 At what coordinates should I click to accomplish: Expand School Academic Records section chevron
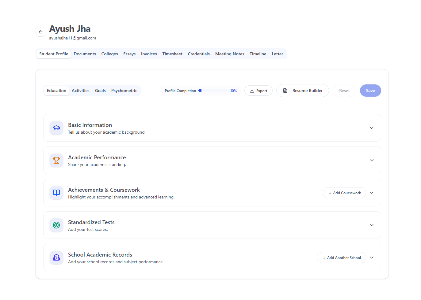372,257
